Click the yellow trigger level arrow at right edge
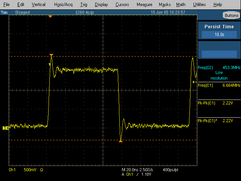The image size is (241, 181). point(195,82)
